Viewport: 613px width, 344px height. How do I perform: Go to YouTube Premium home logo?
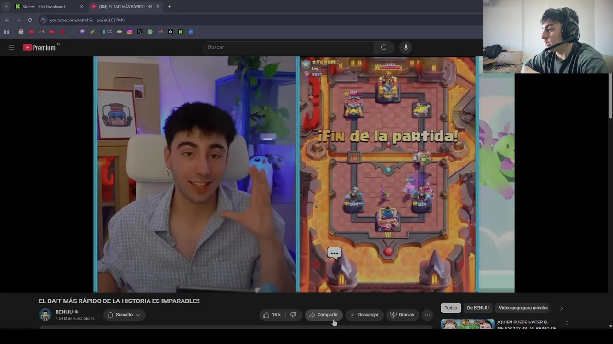pyautogui.click(x=39, y=47)
